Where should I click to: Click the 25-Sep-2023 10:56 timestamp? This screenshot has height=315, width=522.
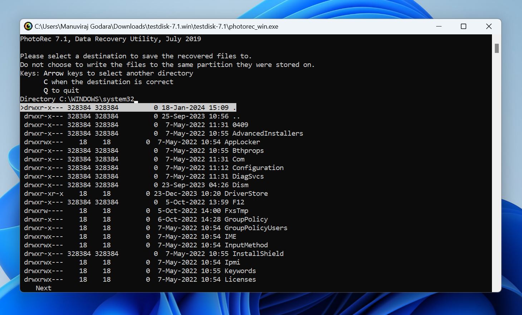(195, 116)
